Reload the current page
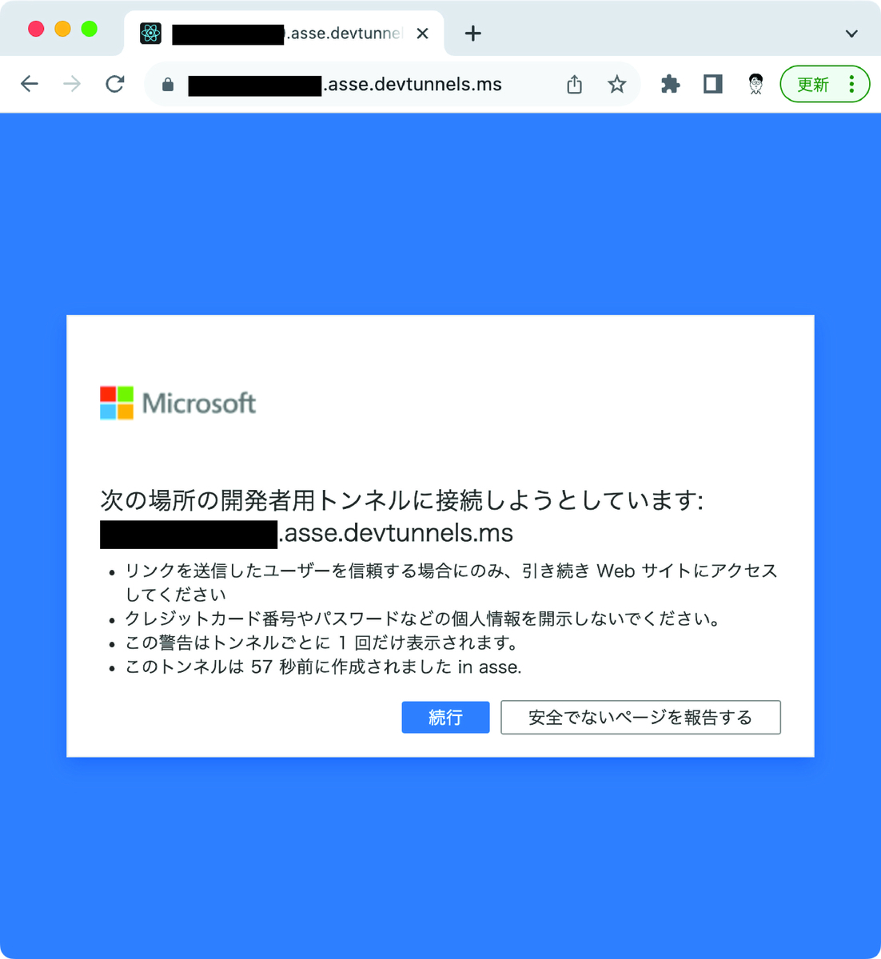The height and width of the screenshot is (959, 881). tap(115, 84)
